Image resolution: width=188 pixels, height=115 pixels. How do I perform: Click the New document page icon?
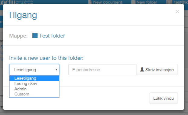tap(90, 2)
